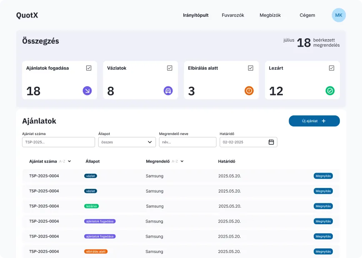Click the MK user avatar
The image size is (362, 258).
pyautogui.click(x=339, y=15)
